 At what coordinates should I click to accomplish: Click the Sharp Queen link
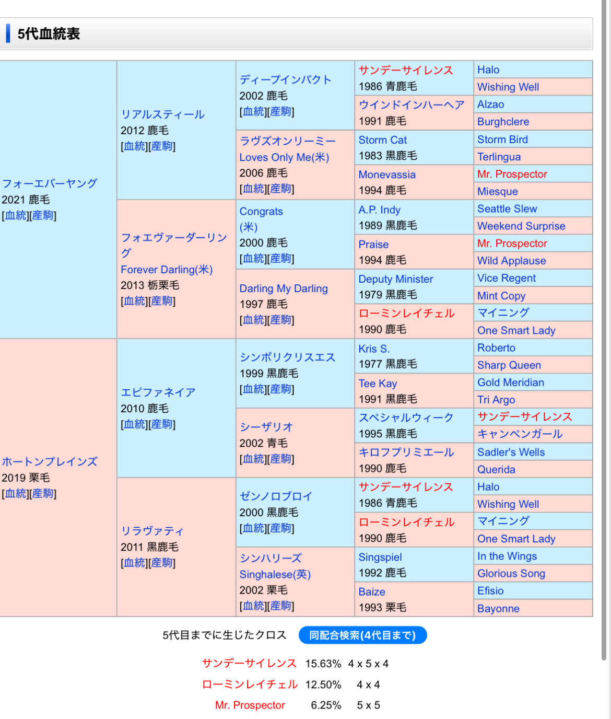[509, 365]
